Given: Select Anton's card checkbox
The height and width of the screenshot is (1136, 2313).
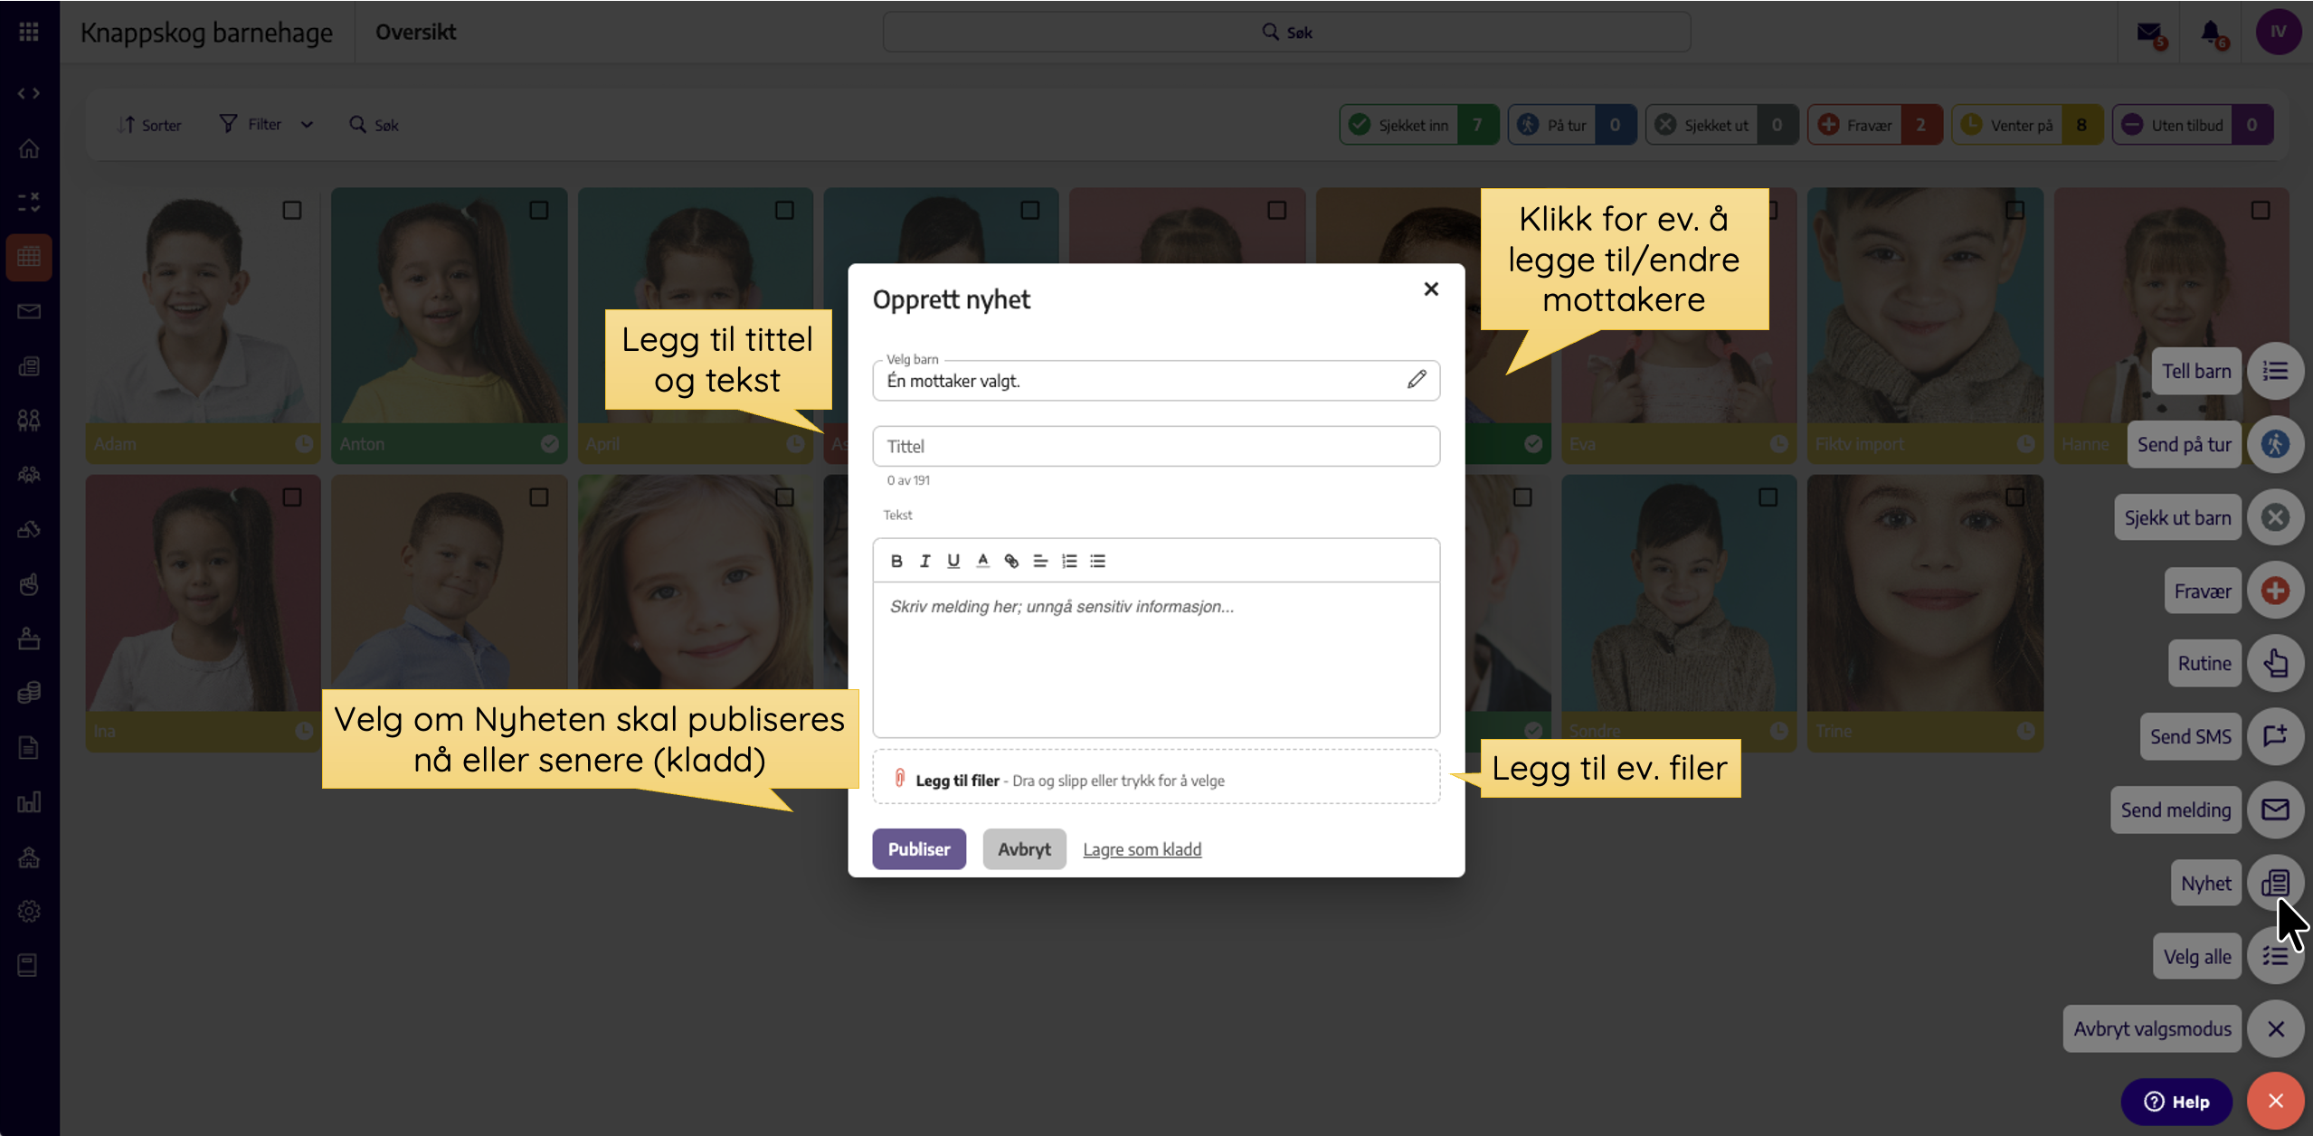Looking at the screenshot, I should coord(539,211).
